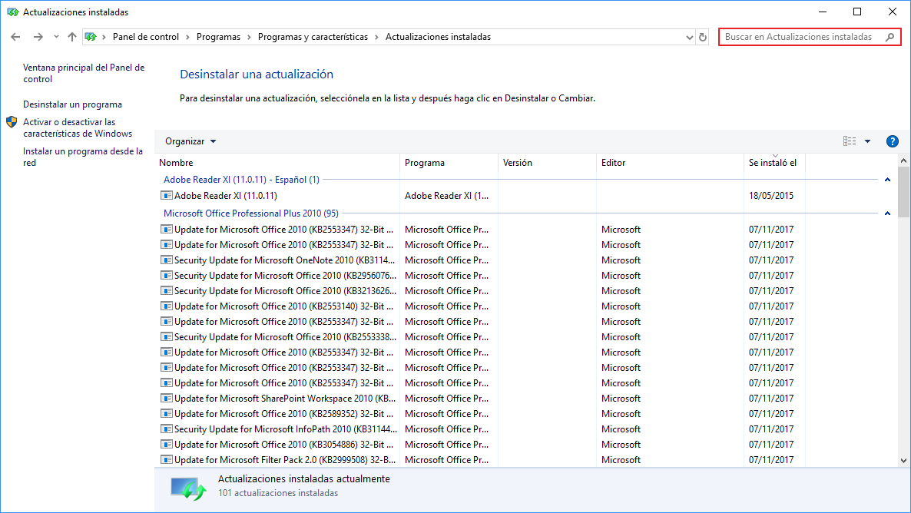The image size is (911, 513).
Task: Click the window title bar icon
Action: [12, 12]
